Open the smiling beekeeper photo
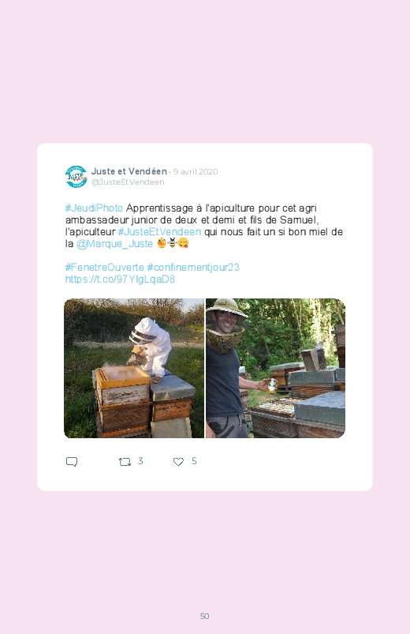Screen dimensions: 410x634 pyautogui.click(x=275, y=369)
